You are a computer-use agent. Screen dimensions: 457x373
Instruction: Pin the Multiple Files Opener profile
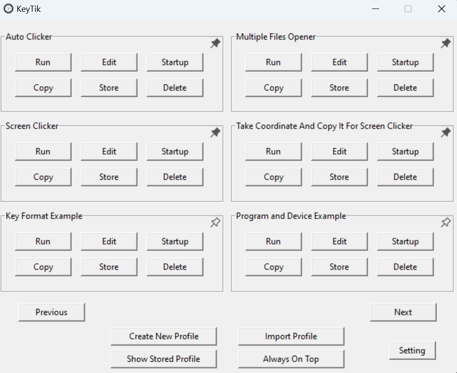(445, 43)
